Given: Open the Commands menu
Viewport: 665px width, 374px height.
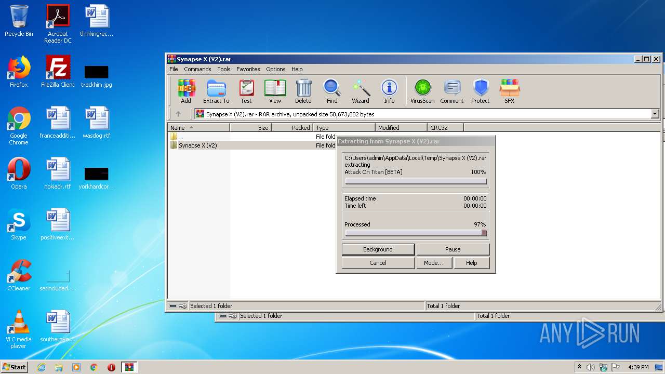Looking at the screenshot, I should 197,69.
